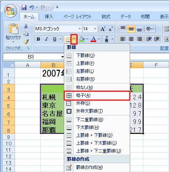Choose 格子(A) from the borders menu
The height and width of the screenshot is (172, 169).
coord(97,95)
